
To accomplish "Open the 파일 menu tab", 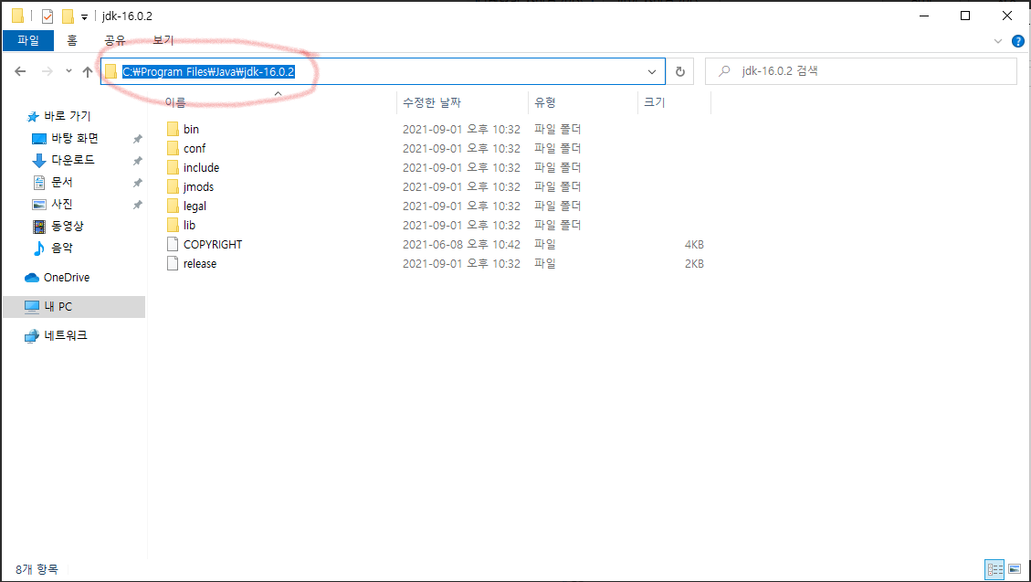I will [x=28, y=40].
